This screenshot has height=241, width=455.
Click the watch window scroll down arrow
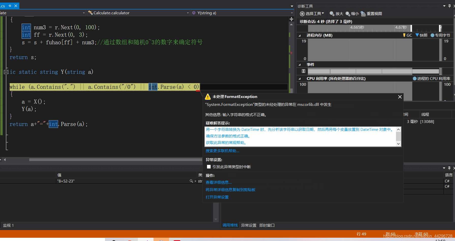click(x=216, y=220)
